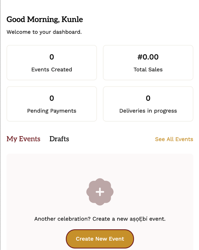The height and width of the screenshot is (250, 199).
Task: Click the flower-shaped plus icon
Action: pyautogui.click(x=100, y=192)
